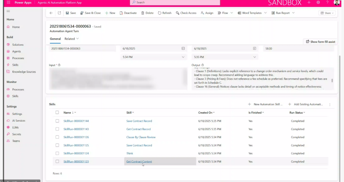Open Processes under Build
Screen dimensions: 344x182
18,58
